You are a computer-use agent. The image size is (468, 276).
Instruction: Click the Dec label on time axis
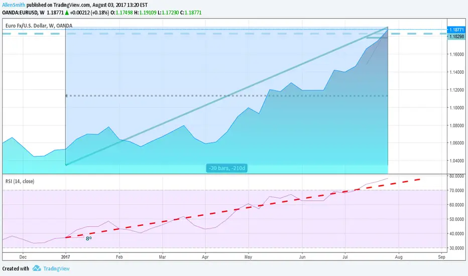23,256
